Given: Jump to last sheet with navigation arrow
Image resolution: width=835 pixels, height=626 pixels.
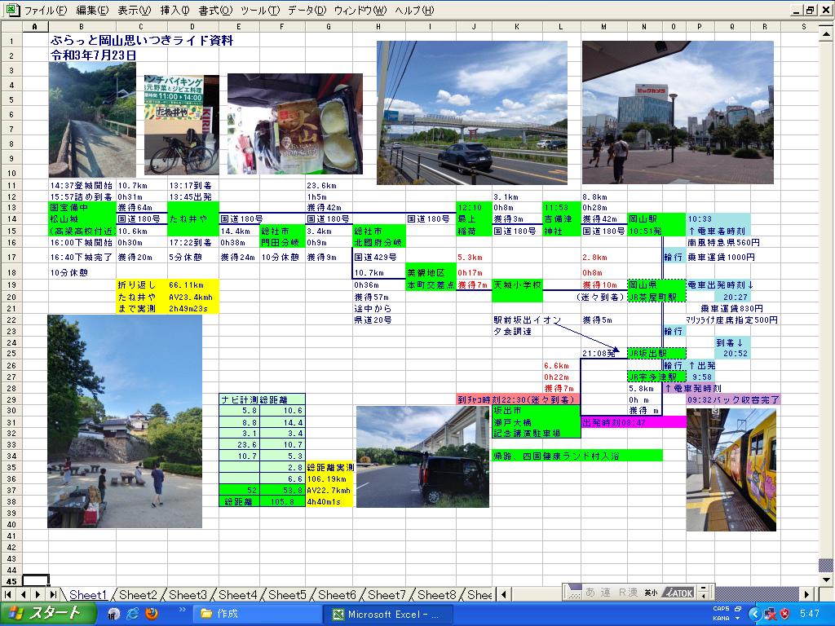Looking at the screenshot, I should [52, 595].
